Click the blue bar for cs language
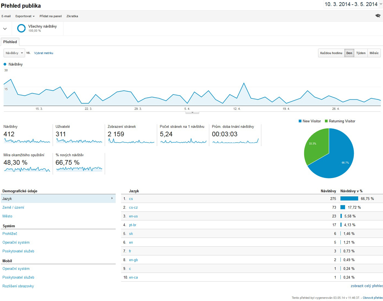This screenshot has width=383, height=301. point(349,199)
